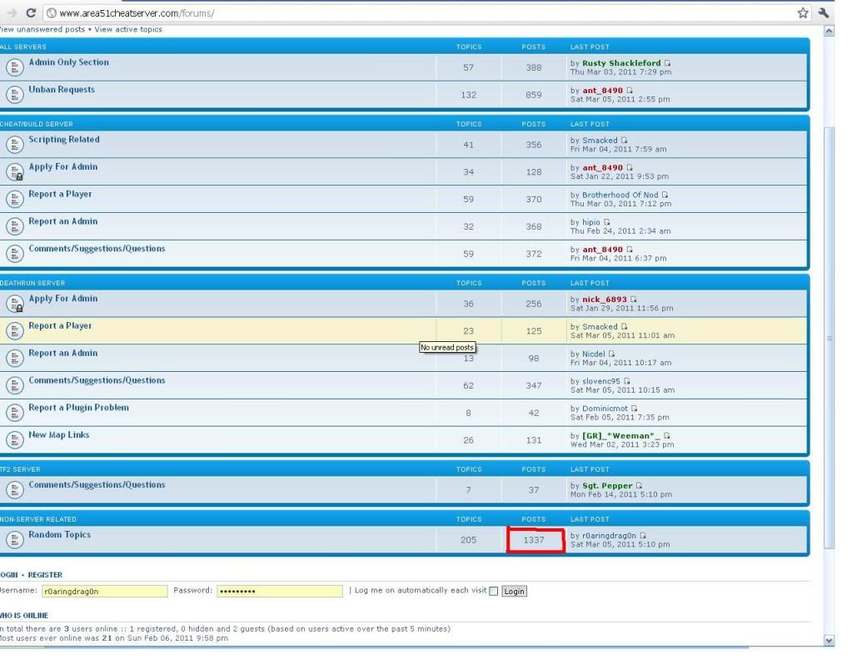Open the Scripting Related forum

pos(64,140)
